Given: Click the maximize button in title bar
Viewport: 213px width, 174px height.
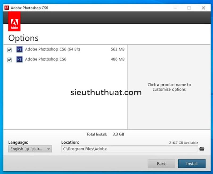Looking at the screenshot, I should coord(189,8).
